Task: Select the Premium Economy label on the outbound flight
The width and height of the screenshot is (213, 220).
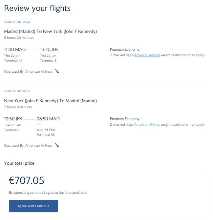Action: (125, 50)
